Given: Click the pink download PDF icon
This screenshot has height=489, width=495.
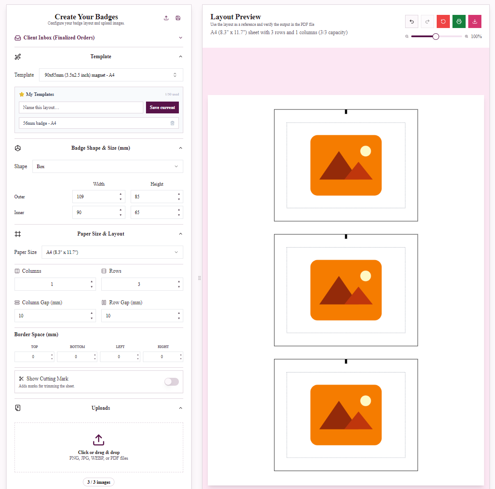Looking at the screenshot, I should [475, 21].
